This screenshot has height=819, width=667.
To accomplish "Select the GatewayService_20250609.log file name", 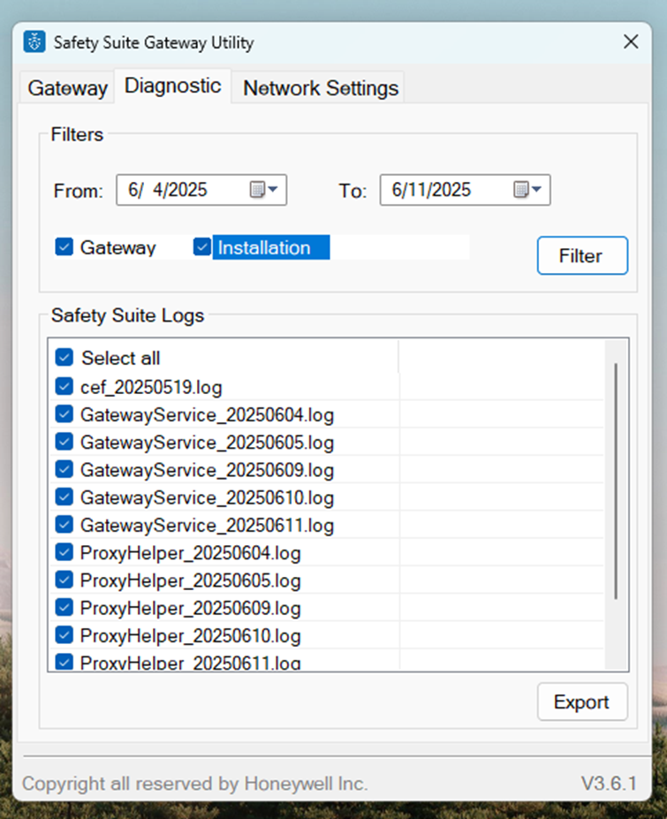I will click(x=208, y=471).
